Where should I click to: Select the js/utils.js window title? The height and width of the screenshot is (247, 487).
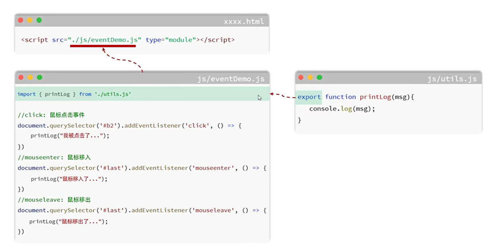click(x=452, y=79)
